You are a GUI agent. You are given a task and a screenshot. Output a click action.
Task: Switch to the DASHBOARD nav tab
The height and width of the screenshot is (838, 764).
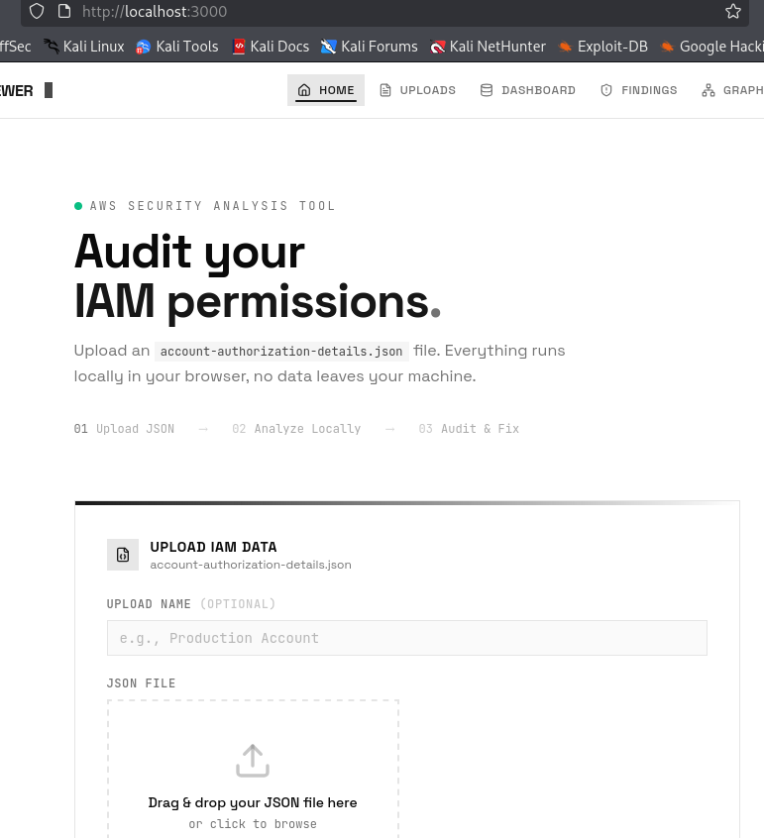tap(528, 90)
